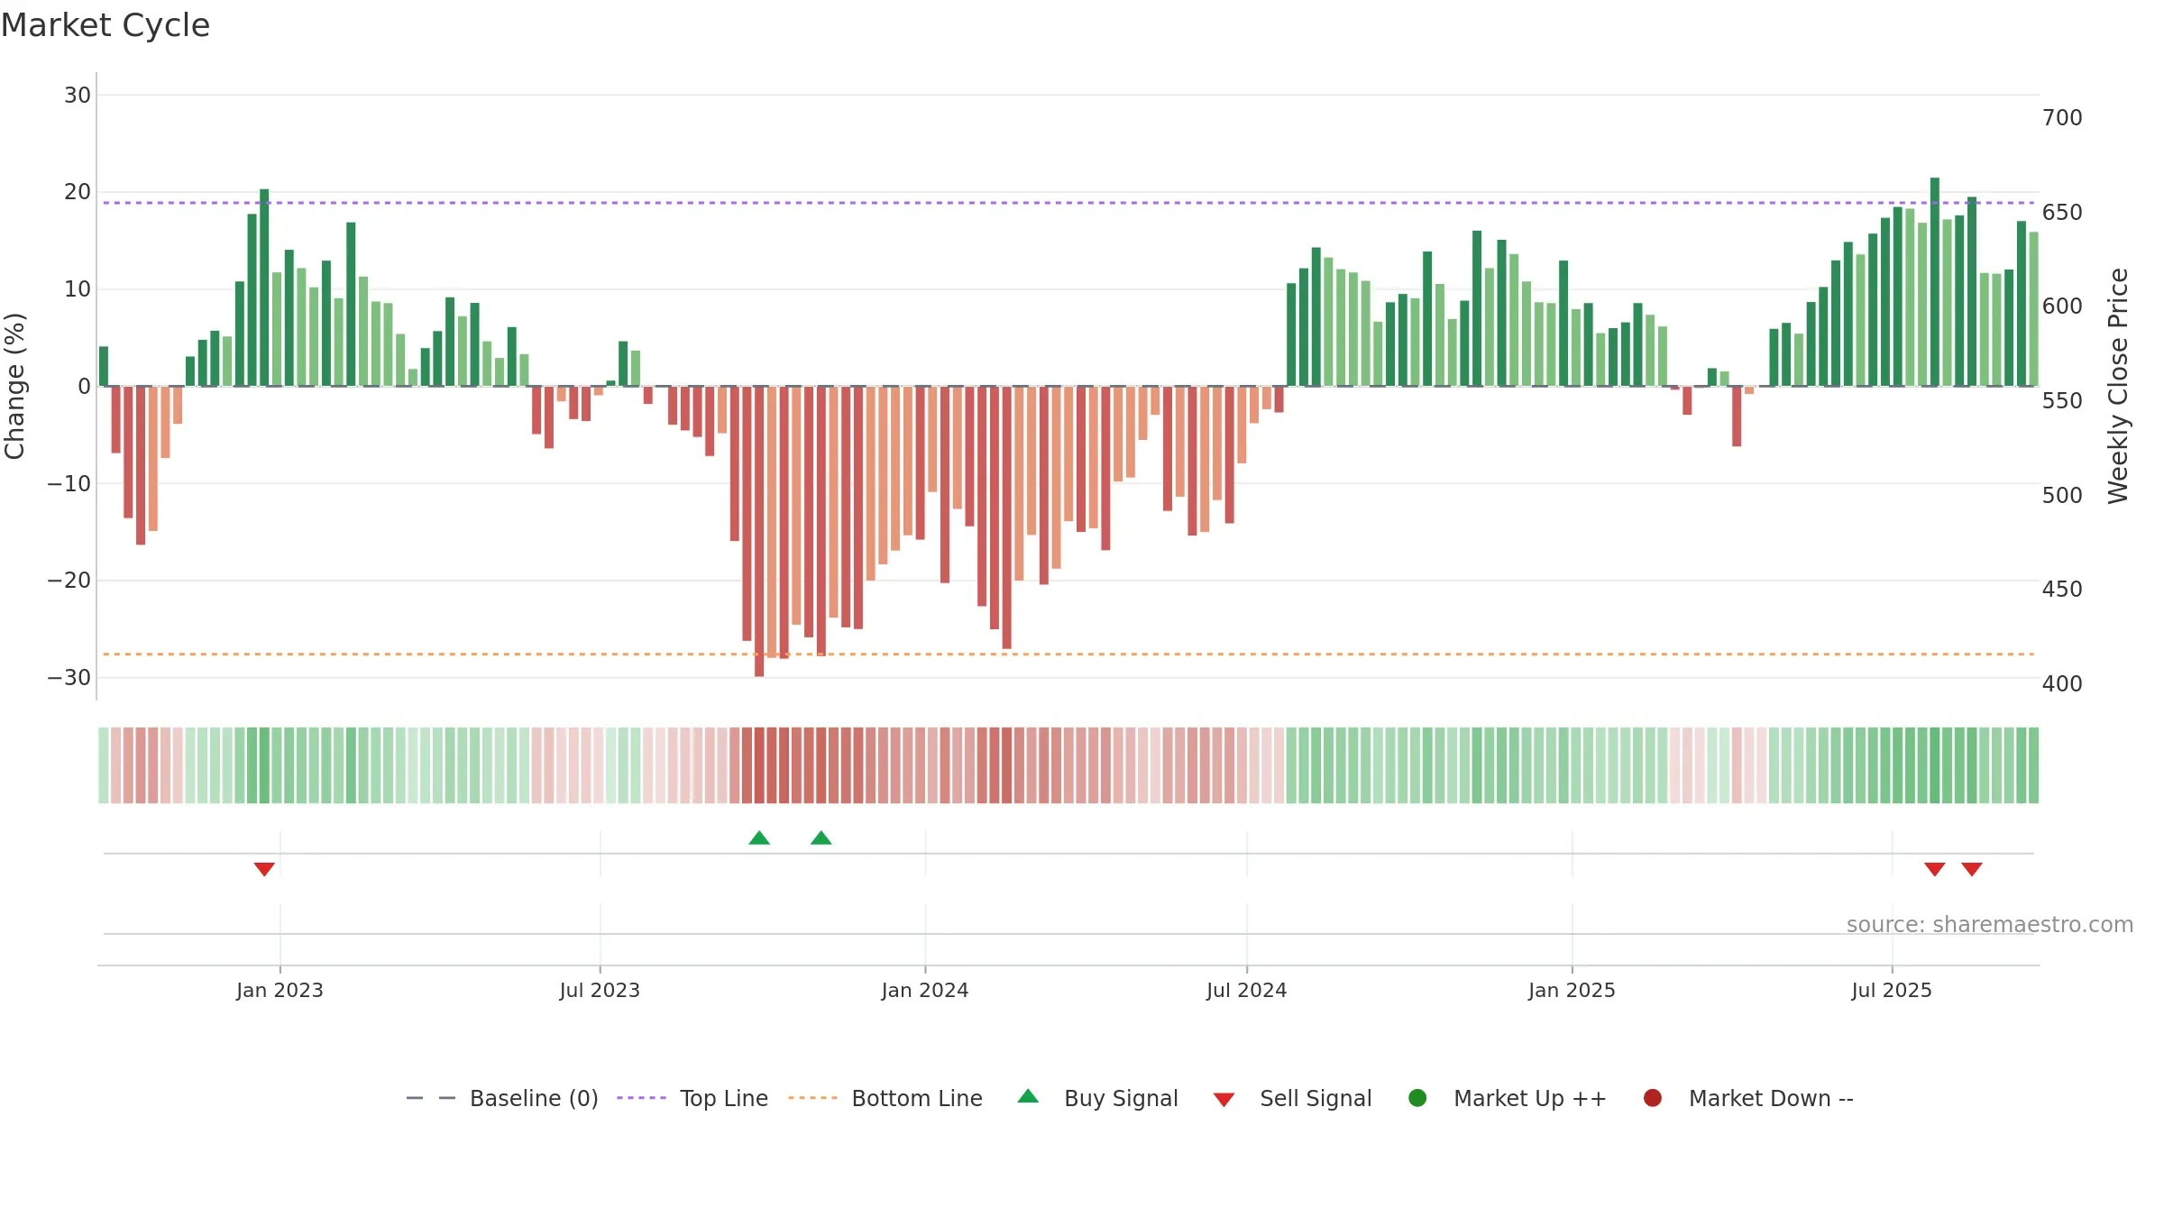Screen dimensions: 2164x1217
Task: Click the 700 value on the price axis
Action: [2062, 118]
